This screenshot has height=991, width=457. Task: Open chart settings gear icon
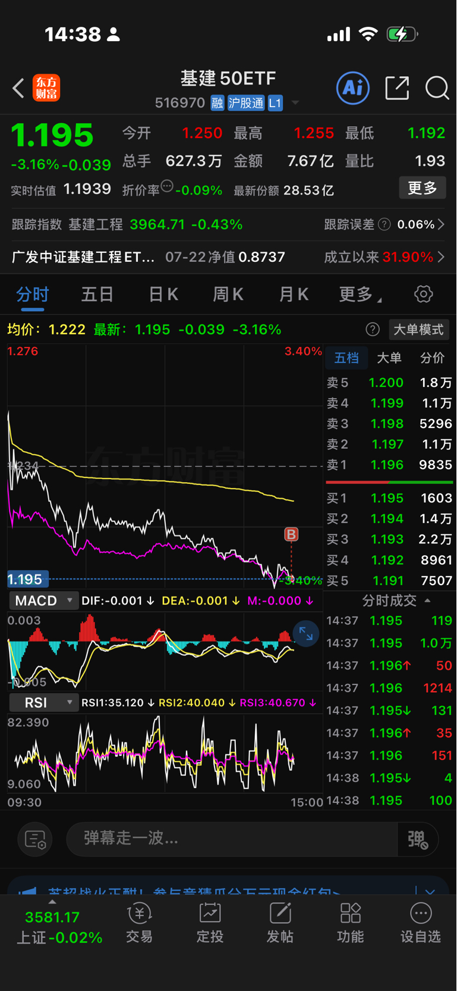tap(423, 294)
